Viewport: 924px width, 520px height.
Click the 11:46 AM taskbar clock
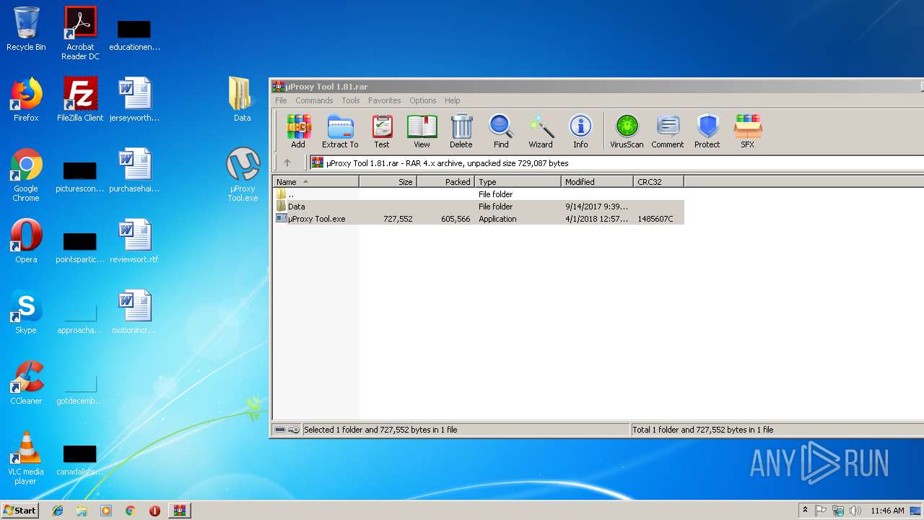click(x=887, y=511)
